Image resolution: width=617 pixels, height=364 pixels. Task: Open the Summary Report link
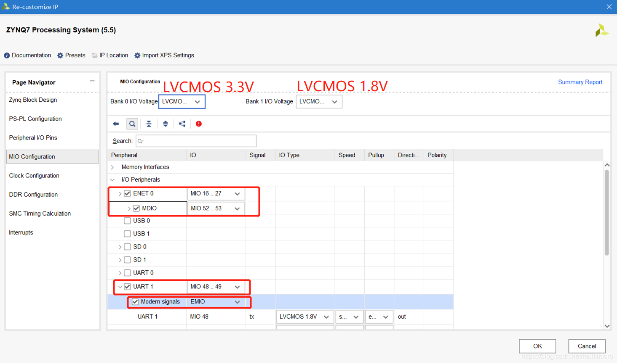(x=580, y=82)
